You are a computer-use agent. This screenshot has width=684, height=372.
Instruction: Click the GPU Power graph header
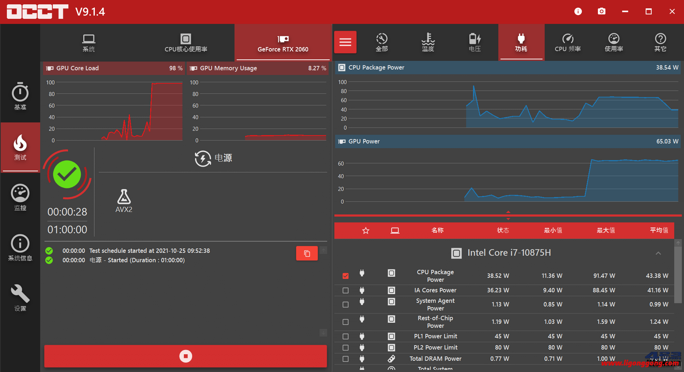tap(508, 142)
